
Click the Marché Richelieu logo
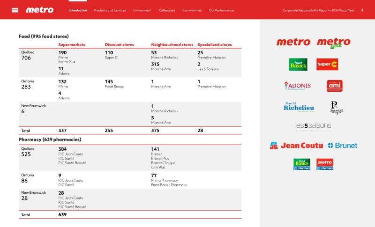pos(299,107)
